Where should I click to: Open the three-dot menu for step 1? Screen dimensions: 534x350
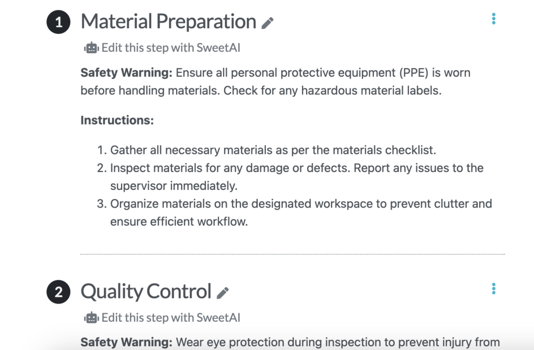[x=493, y=19]
